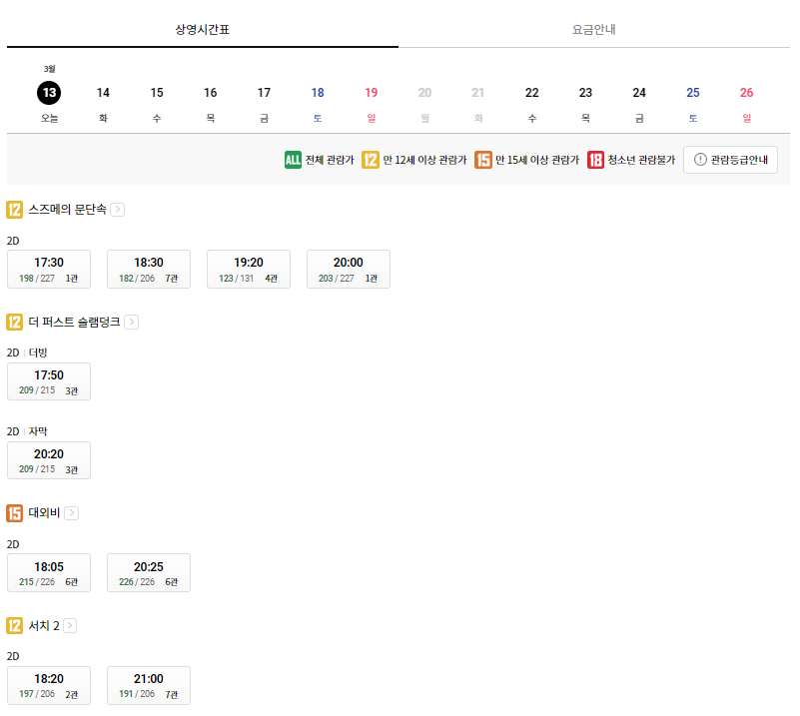Click the 12 badge next to 서치 2
The image size is (800, 716).
click(14, 626)
